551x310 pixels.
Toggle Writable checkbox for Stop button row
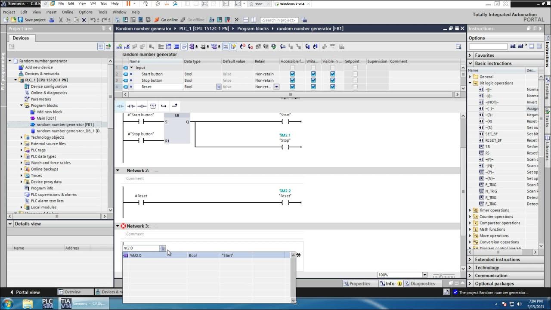pyautogui.click(x=313, y=81)
